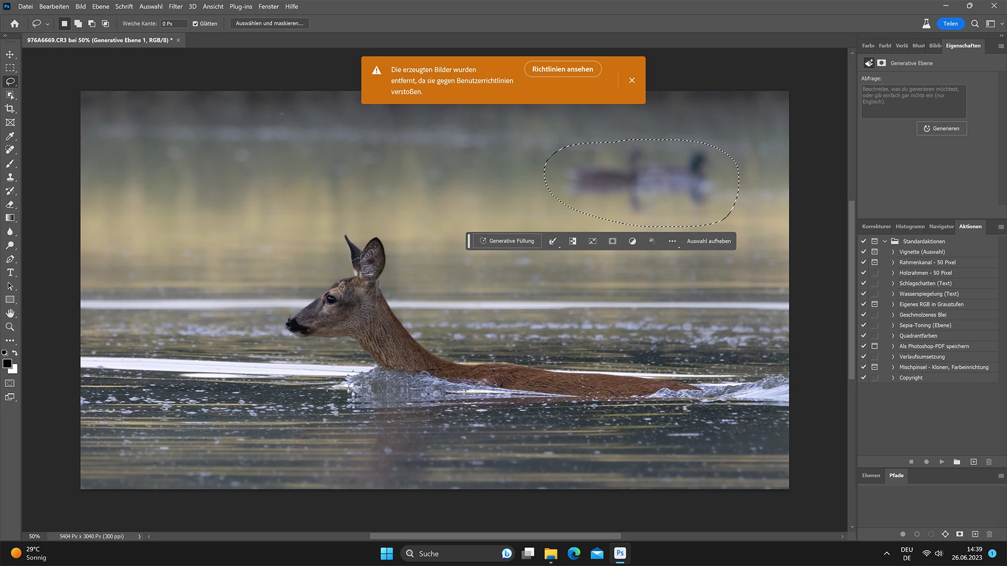This screenshot has width=1007, height=566.
Task: Select the Eyedropper tool
Action: (10, 136)
